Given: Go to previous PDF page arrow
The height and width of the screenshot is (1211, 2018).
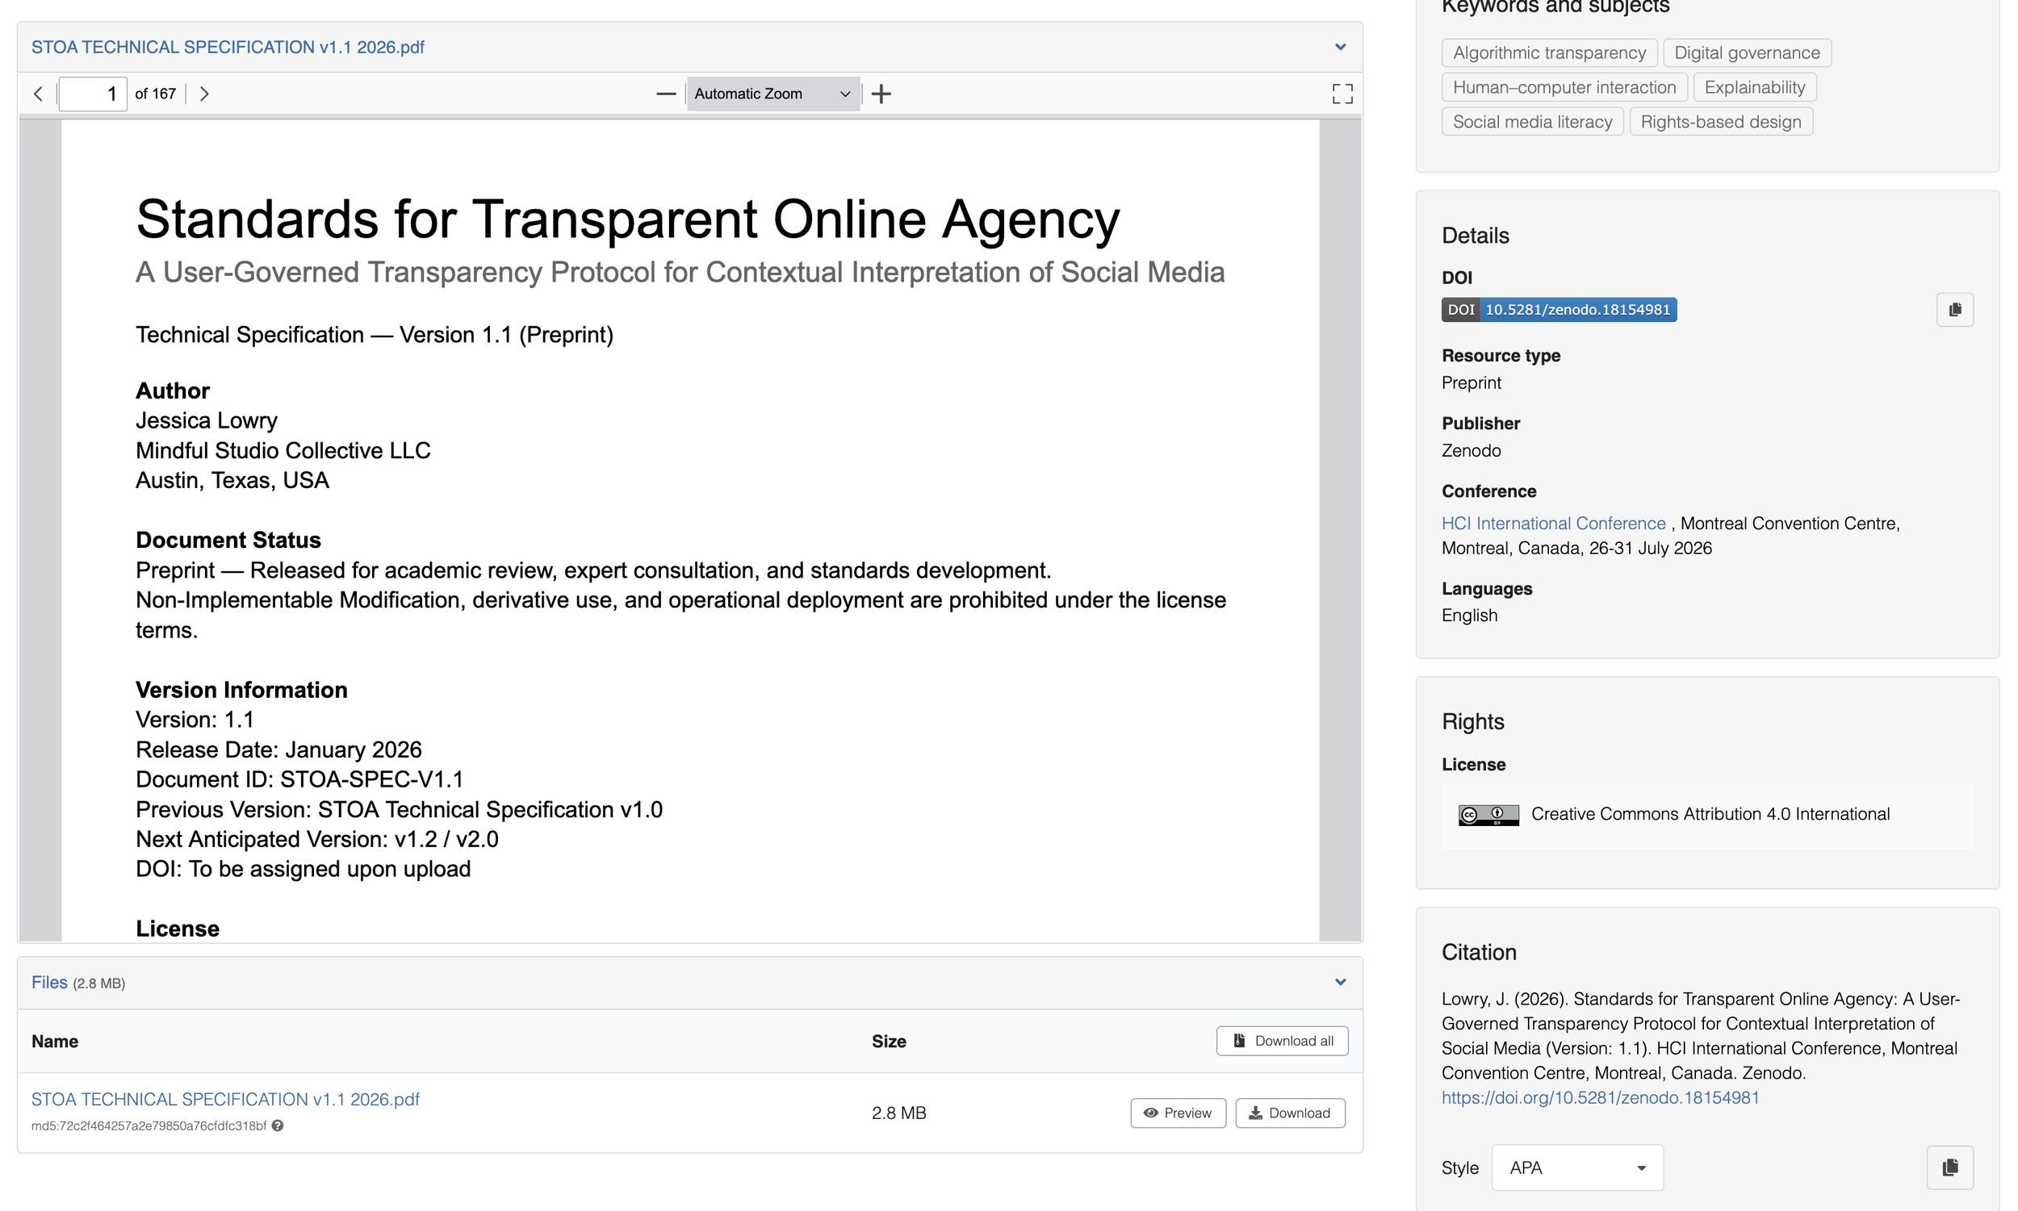Looking at the screenshot, I should click(x=39, y=94).
